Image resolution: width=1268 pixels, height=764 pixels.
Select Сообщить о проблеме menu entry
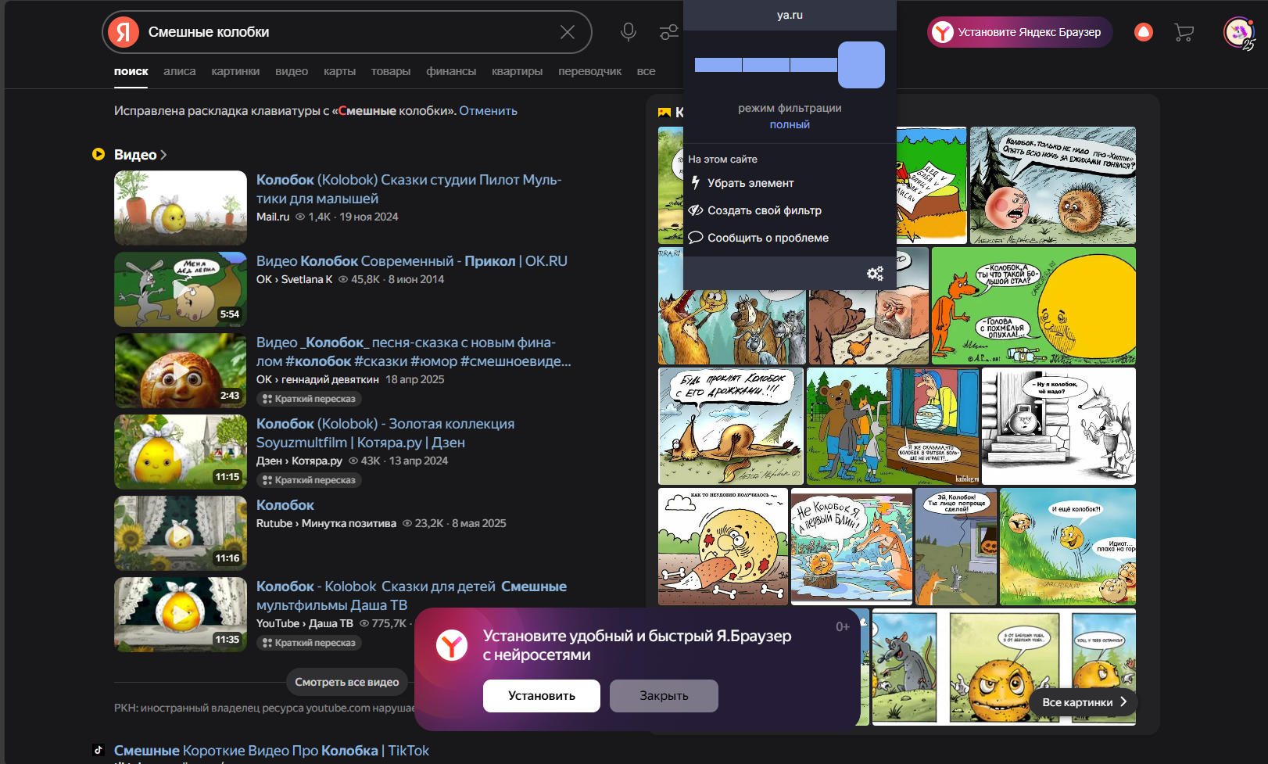click(x=790, y=237)
